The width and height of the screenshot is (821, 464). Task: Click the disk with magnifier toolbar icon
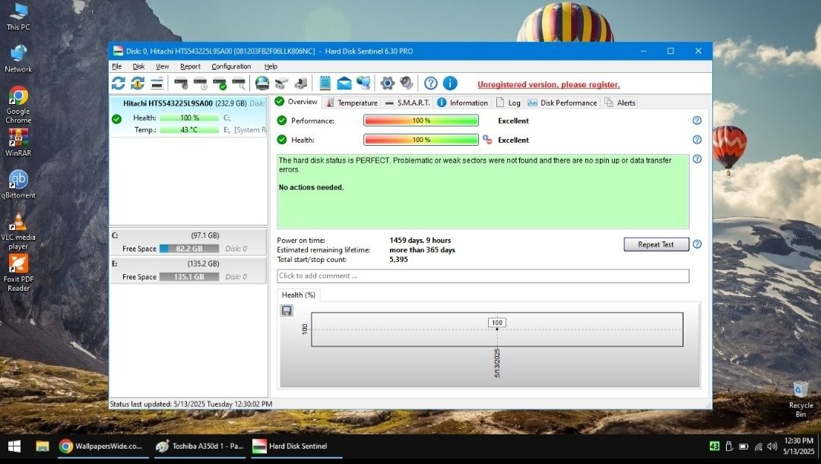coord(239,84)
